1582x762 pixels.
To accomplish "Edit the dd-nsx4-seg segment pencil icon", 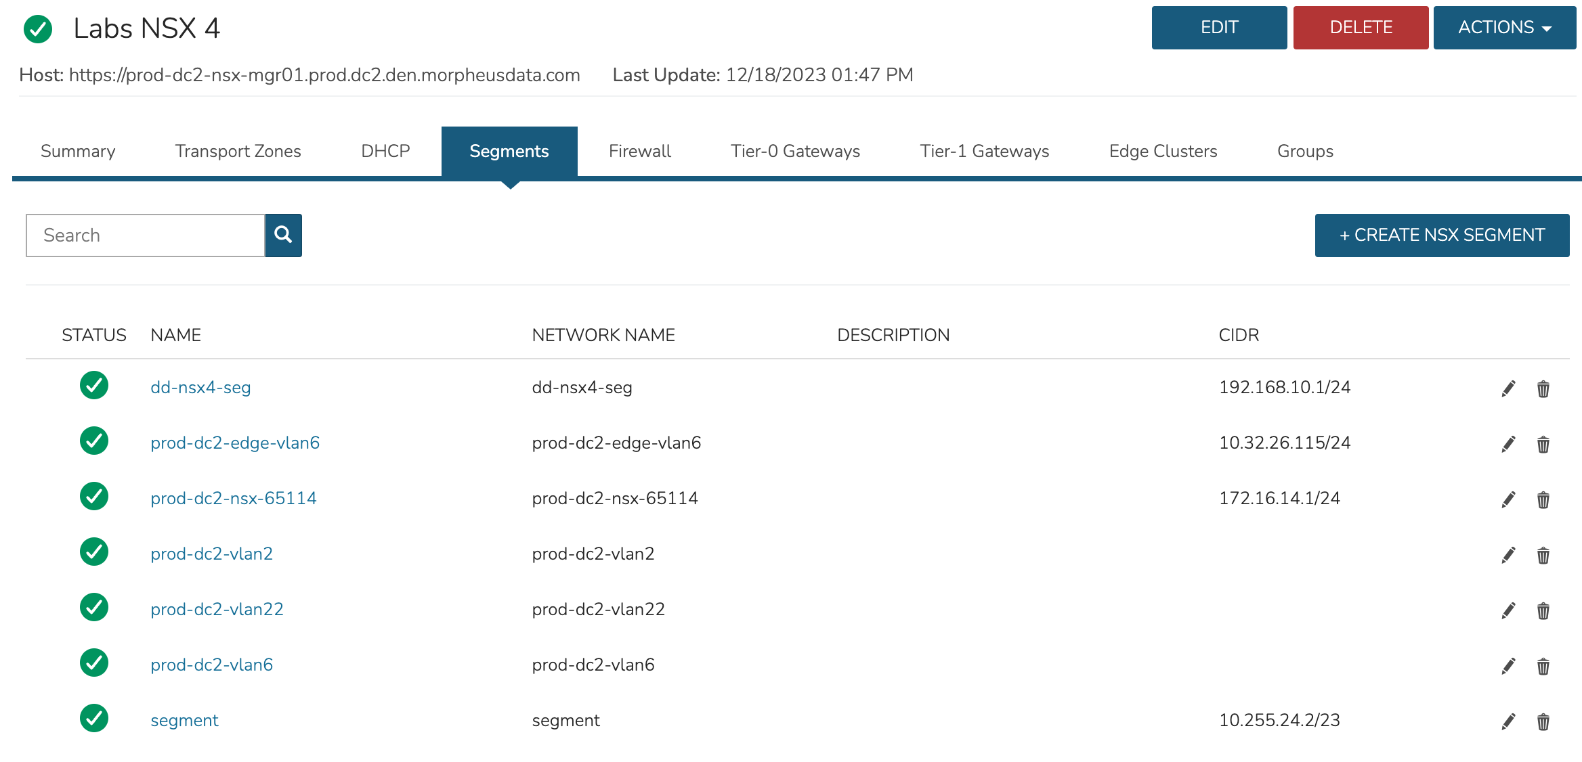I will pyautogui.click(x=1508, y=388).
